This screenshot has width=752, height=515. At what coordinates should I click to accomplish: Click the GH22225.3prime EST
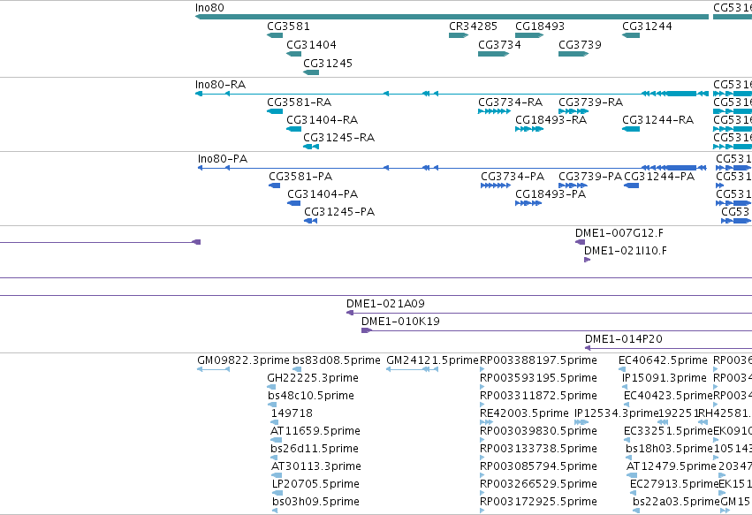point(271,387)
